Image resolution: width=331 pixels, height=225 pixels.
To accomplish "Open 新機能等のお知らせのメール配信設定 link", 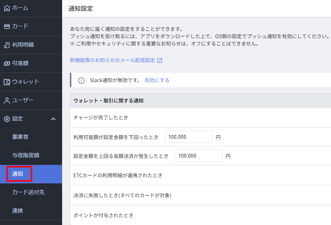I will [x=112, y=60].
